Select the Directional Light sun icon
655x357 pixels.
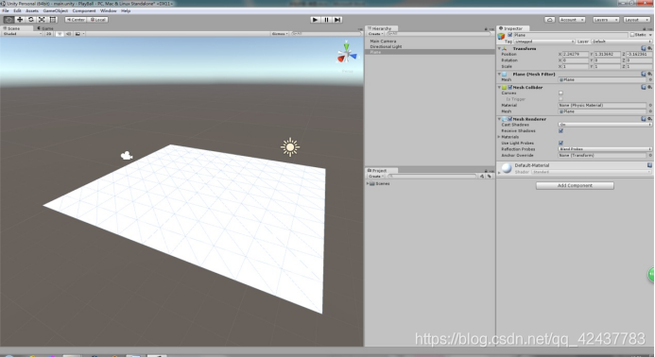(x=290, y=147)
